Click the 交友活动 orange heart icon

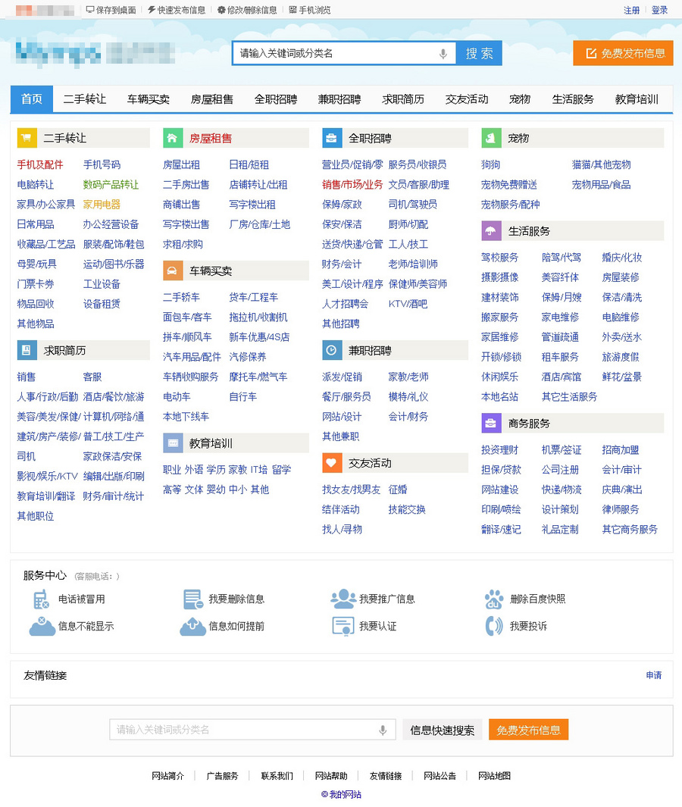[332, 463]
